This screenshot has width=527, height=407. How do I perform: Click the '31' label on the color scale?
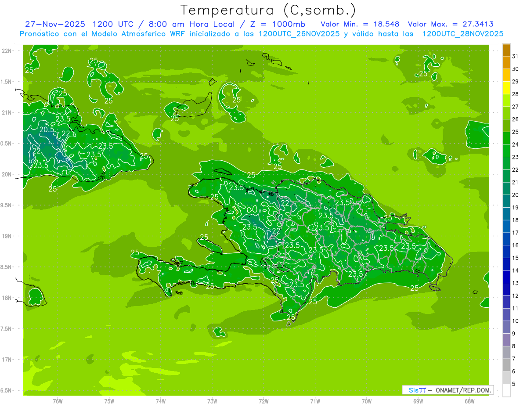point(516,56)
